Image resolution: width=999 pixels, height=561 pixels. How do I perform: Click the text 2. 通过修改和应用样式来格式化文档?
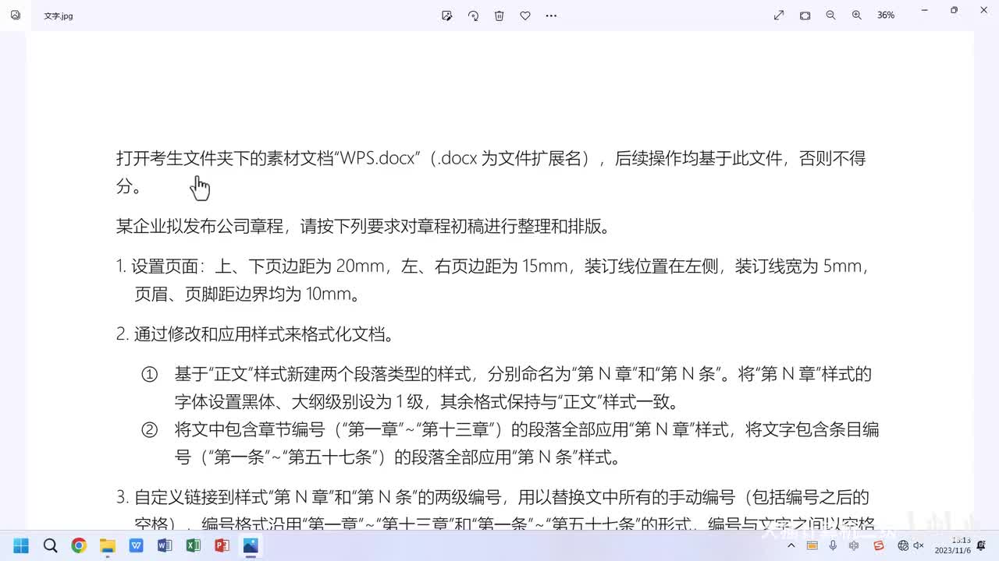[x=255, y=334]
